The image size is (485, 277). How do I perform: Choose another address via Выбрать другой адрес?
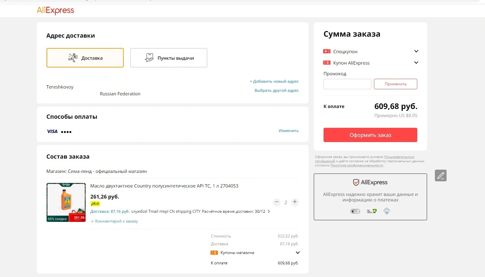pos(277,90)
